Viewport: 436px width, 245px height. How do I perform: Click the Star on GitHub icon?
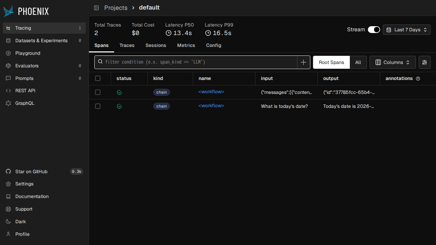point(8,171)
